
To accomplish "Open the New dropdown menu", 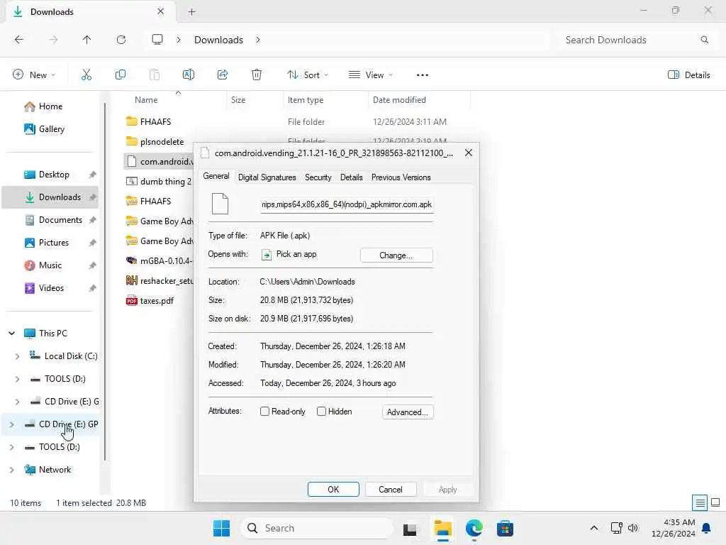I will pos(34,75).
